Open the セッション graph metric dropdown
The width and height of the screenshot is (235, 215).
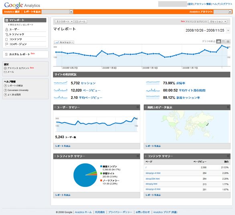pyautogui.click(x=64, y=43)
